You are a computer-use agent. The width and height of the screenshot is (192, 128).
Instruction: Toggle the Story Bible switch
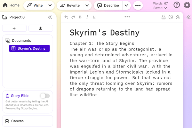45,96
